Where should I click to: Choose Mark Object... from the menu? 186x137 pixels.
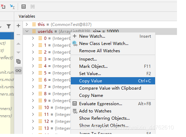pos(113,66)
